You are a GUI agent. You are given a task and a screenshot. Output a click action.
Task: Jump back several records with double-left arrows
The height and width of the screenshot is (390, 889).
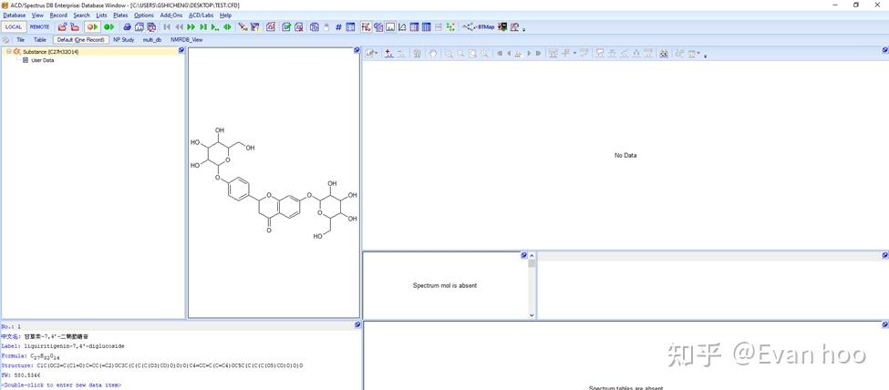[x=179, y=26]
